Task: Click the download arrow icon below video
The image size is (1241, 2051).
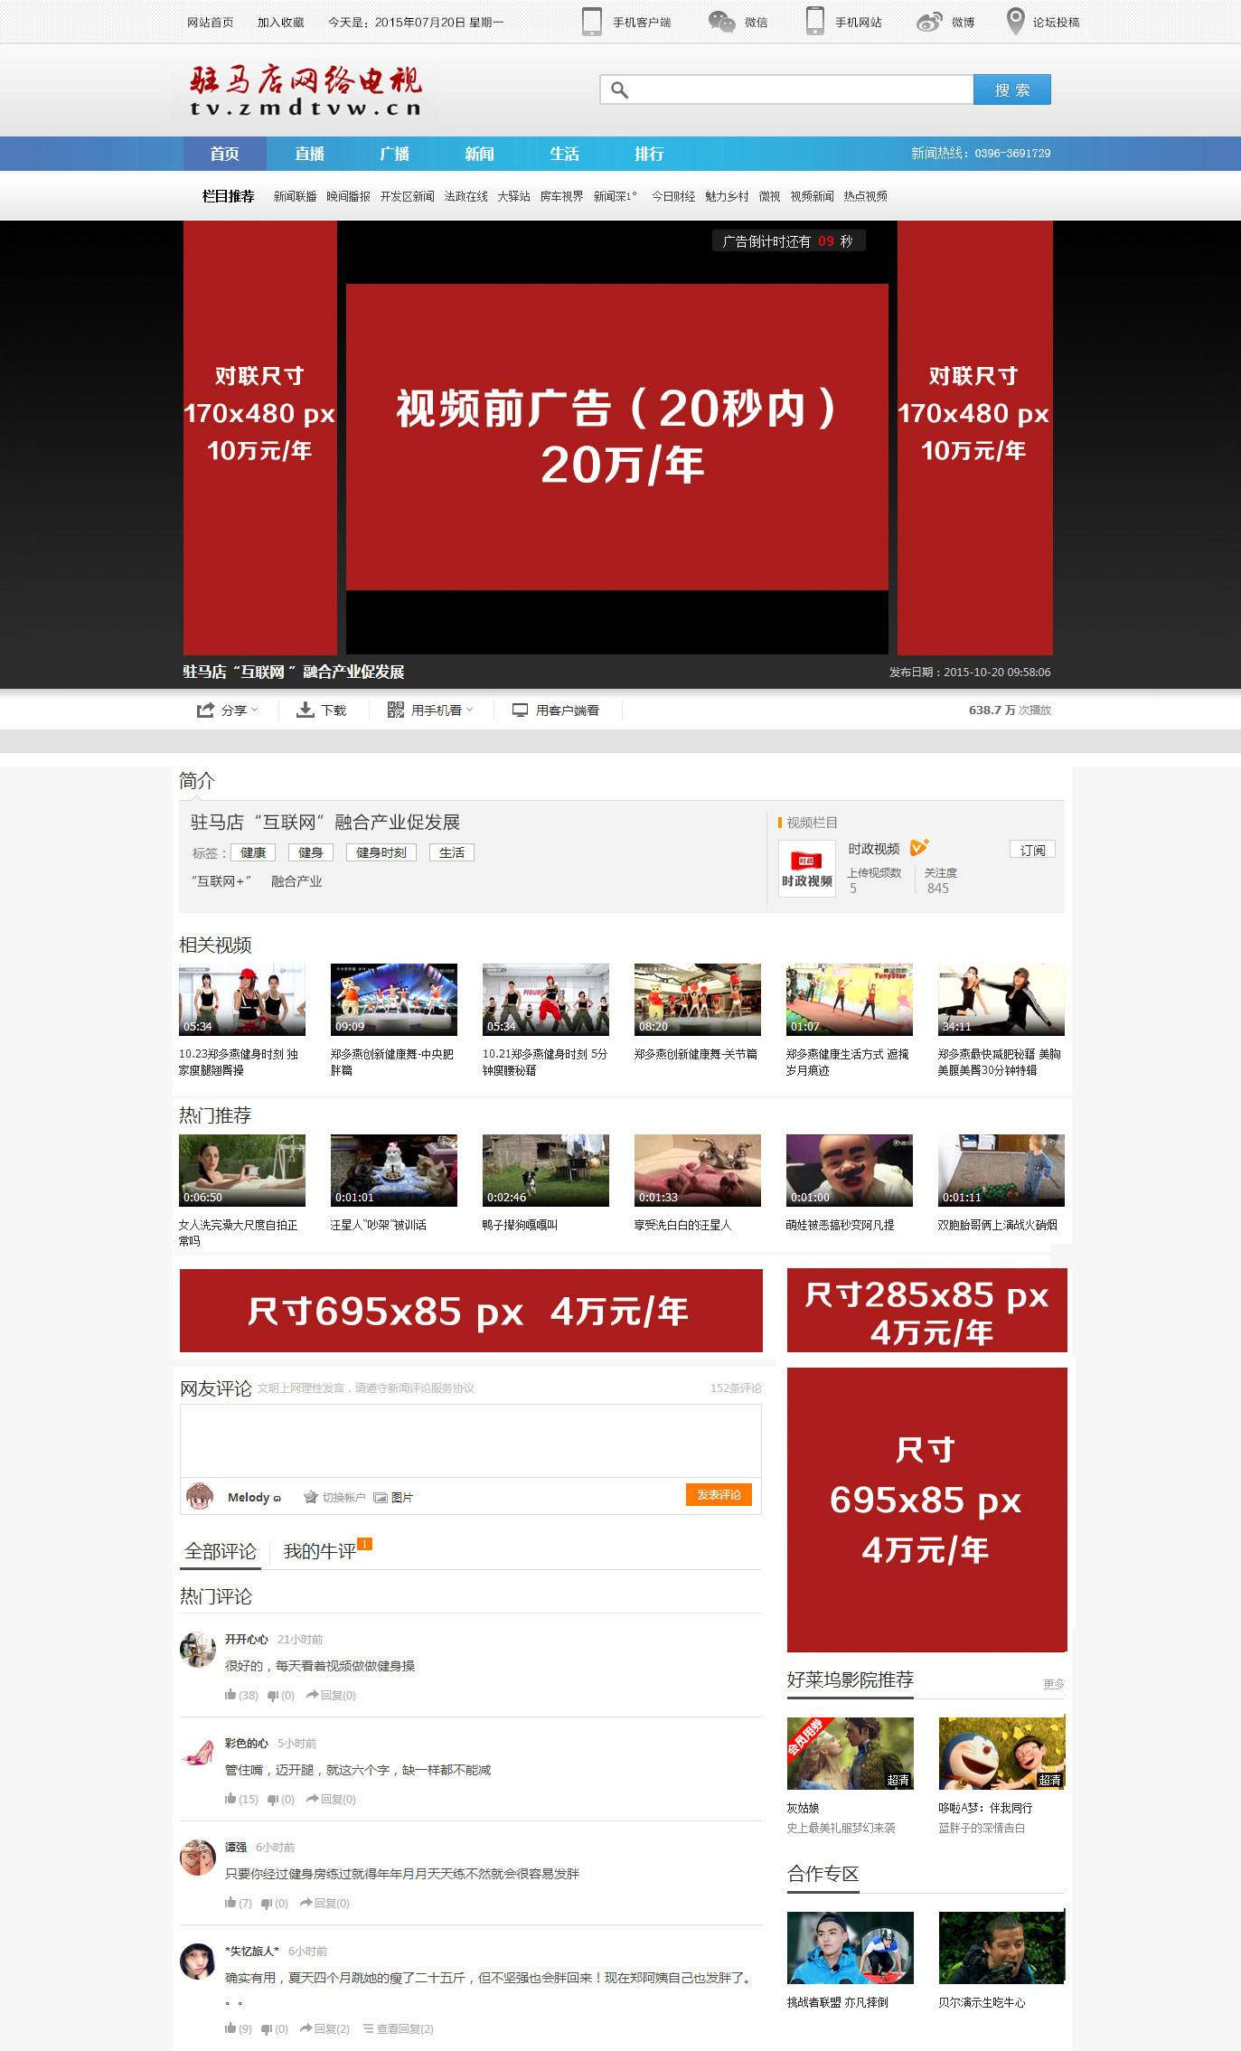Action: tap(306, 710)
